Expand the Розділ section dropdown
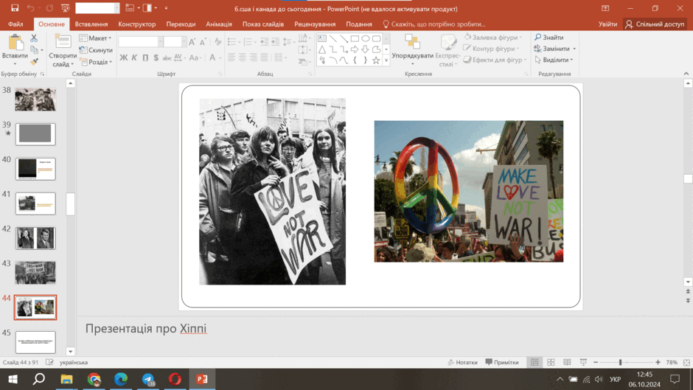693x390 pixels. click(x=95, y=62)
